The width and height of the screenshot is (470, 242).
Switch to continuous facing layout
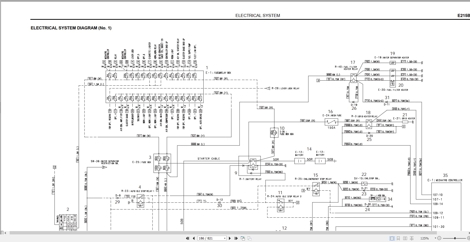[x=412, y=238]
